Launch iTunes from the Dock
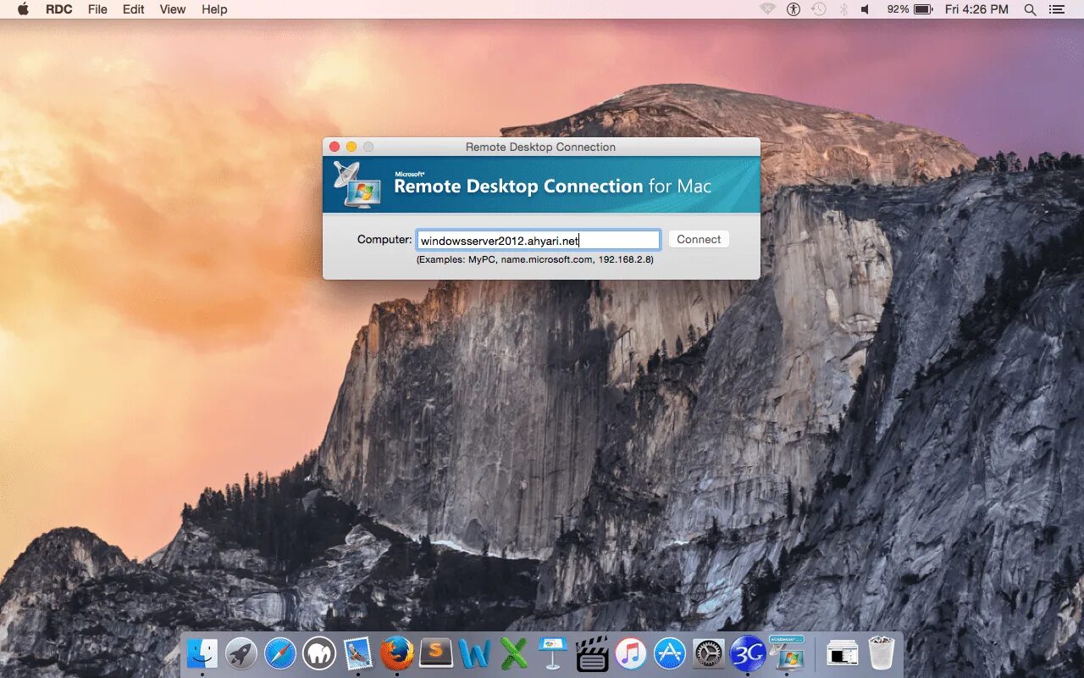Image resolution: width=1084 pixels, height=678 pixels. [631, 653]
